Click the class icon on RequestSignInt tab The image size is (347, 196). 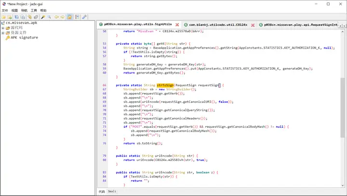click(x=261, y=25)
